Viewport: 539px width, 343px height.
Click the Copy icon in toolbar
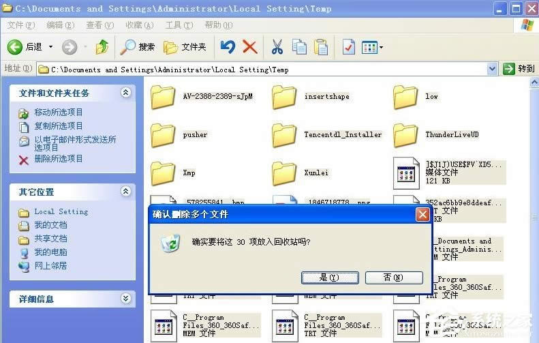(299, 47)
